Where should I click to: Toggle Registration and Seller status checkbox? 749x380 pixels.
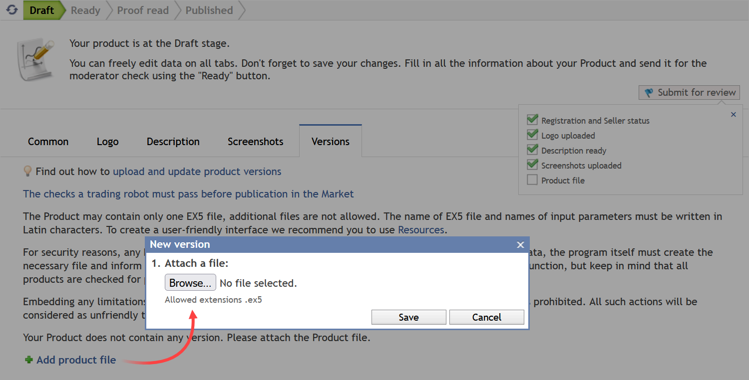pyautogui.click(x=532, y=120)
